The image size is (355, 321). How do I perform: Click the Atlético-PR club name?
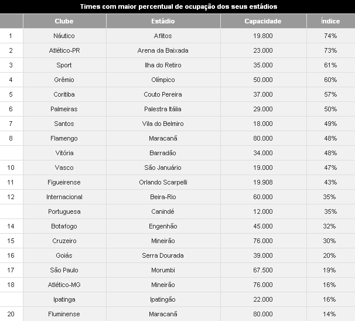coord(64,50)
